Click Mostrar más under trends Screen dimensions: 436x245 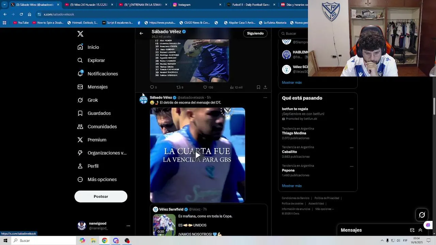[292, 186]
